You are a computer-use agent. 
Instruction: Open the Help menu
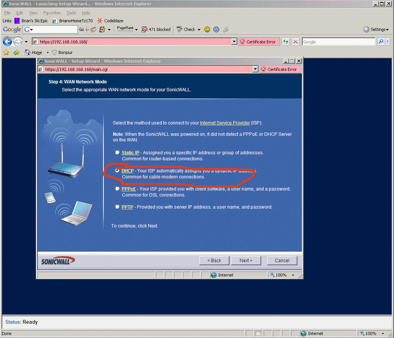tap(86, 13)
